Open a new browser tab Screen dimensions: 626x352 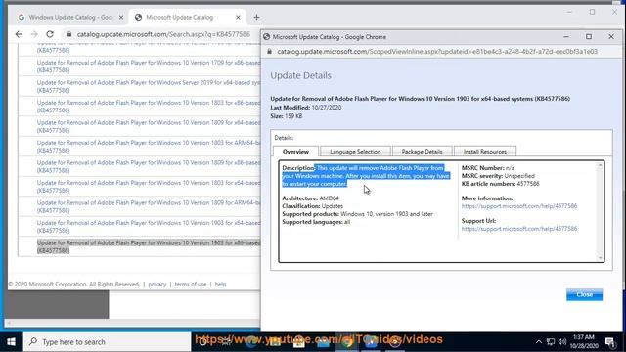(256, 18)
